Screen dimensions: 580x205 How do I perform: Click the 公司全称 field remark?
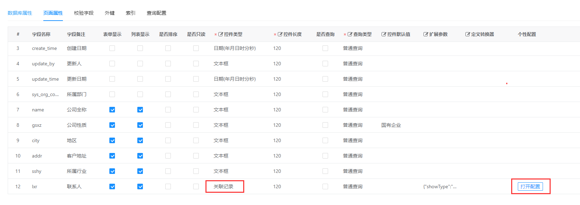coord(77,110)
